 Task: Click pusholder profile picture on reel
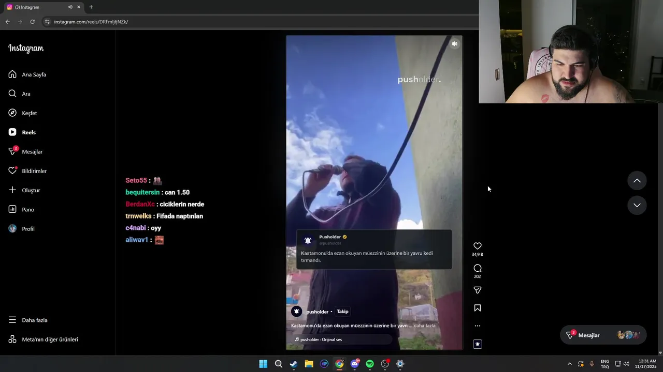click(x=297, y=312)
